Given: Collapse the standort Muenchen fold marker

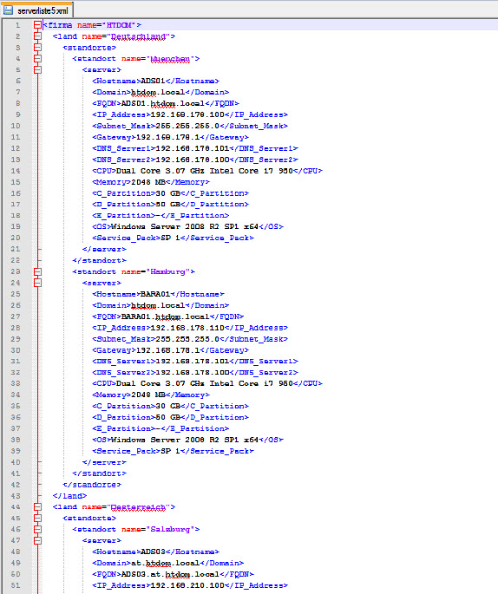Looking at the screenshot, I should pos(37,59).
